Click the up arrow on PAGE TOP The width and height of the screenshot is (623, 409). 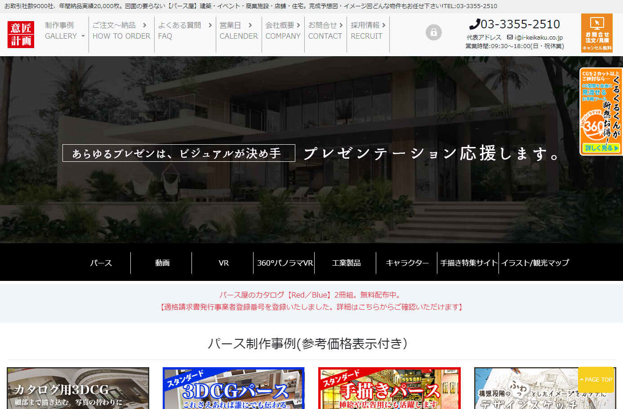[x=582, y=380]
